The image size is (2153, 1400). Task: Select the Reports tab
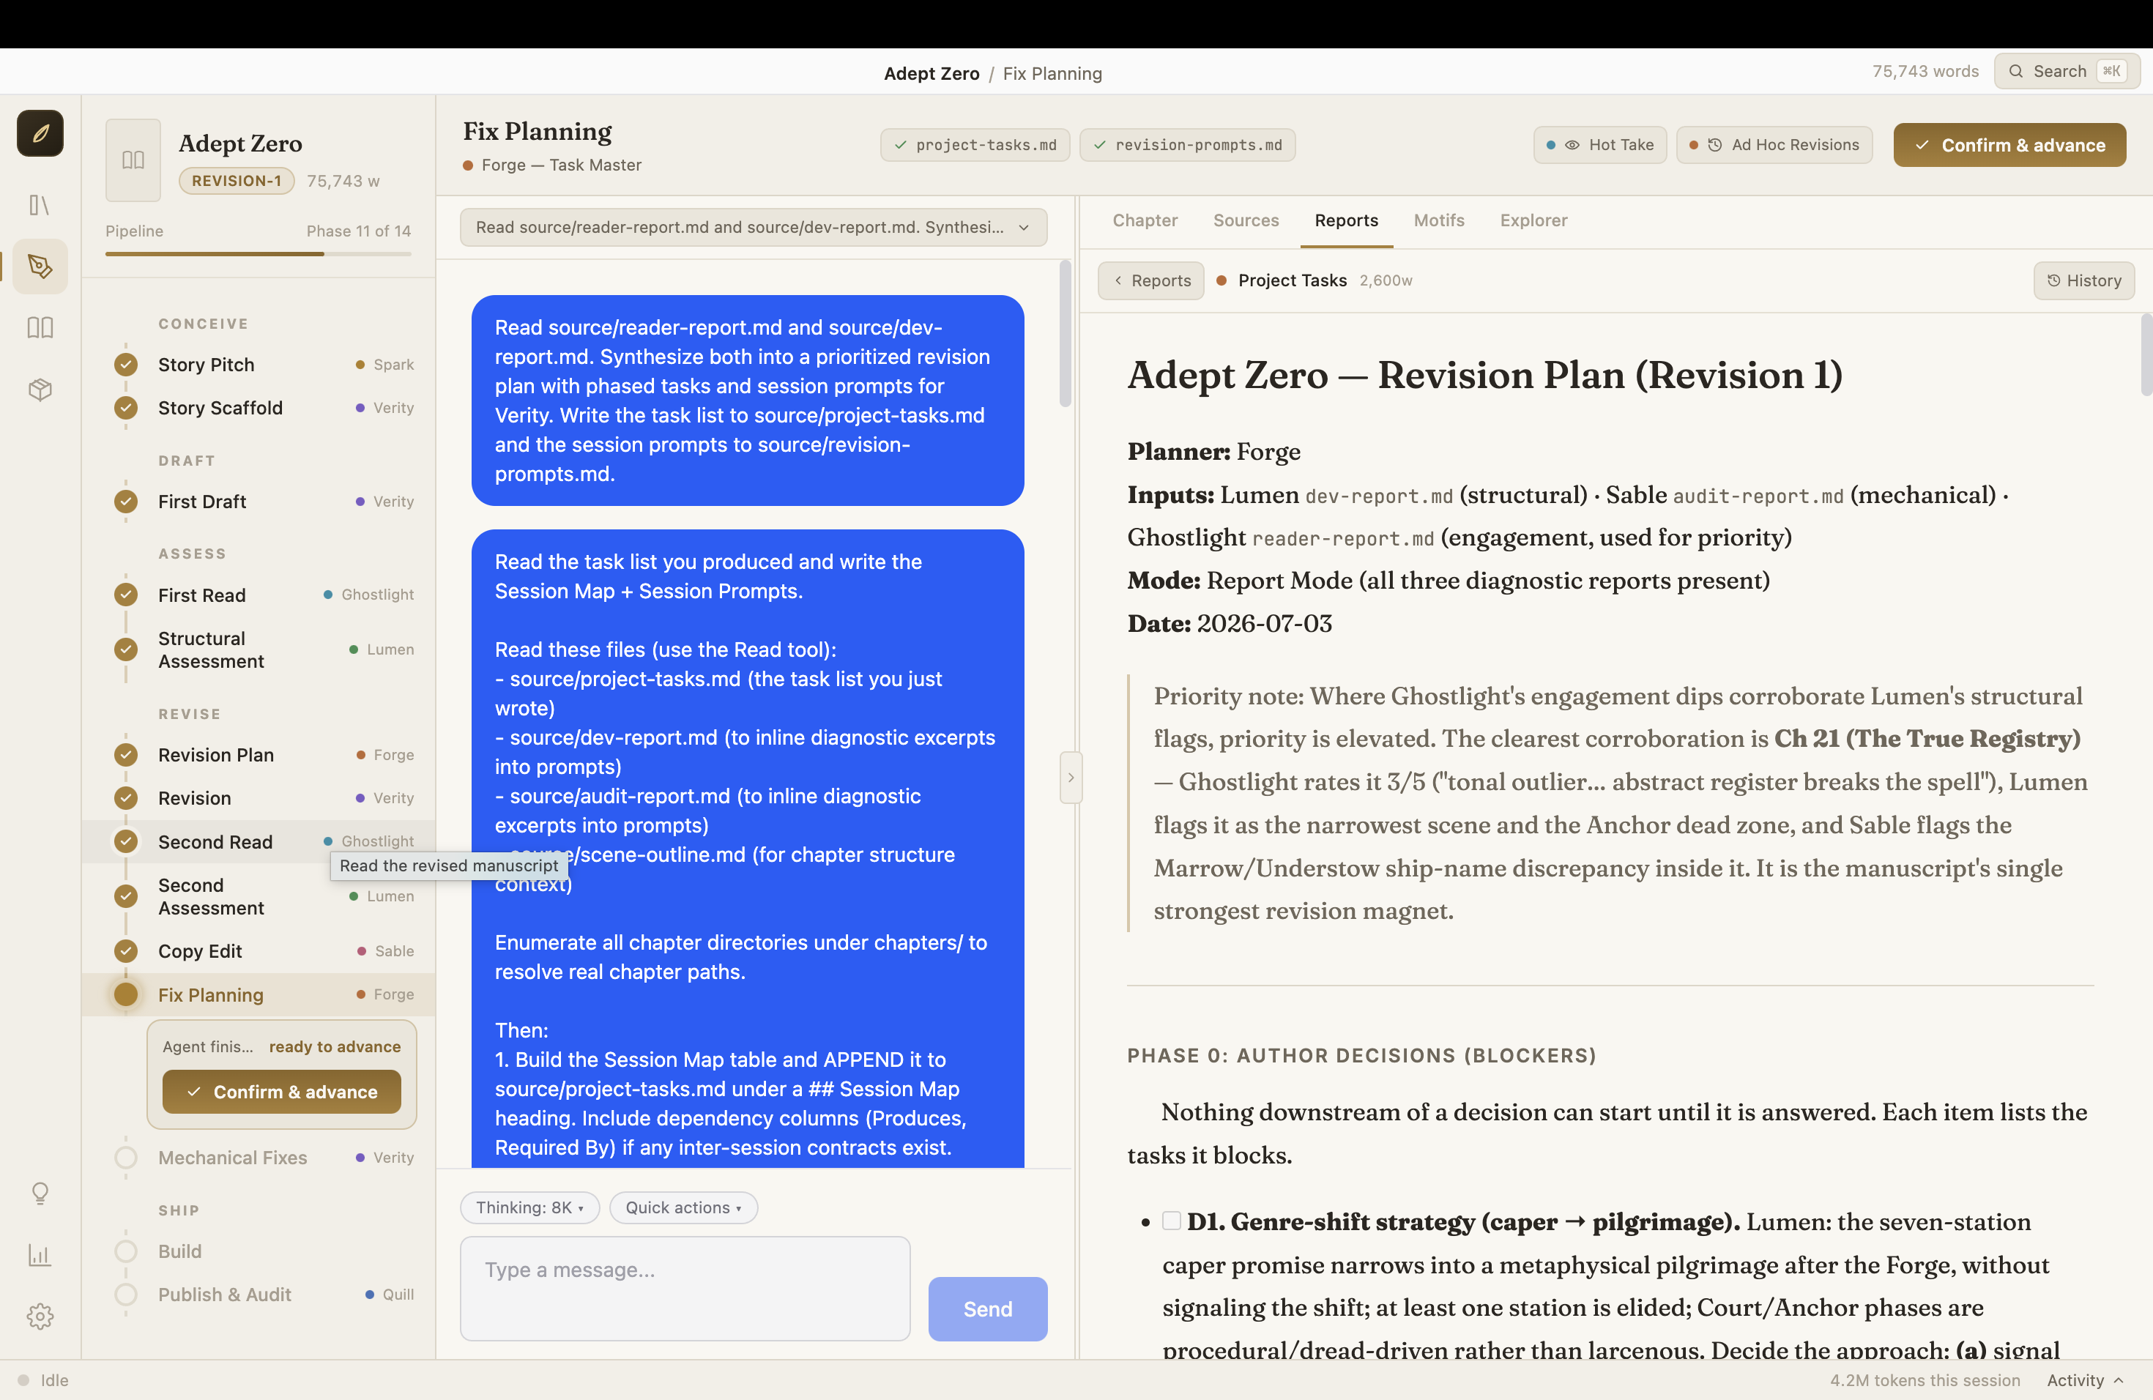coord(1346,220)
